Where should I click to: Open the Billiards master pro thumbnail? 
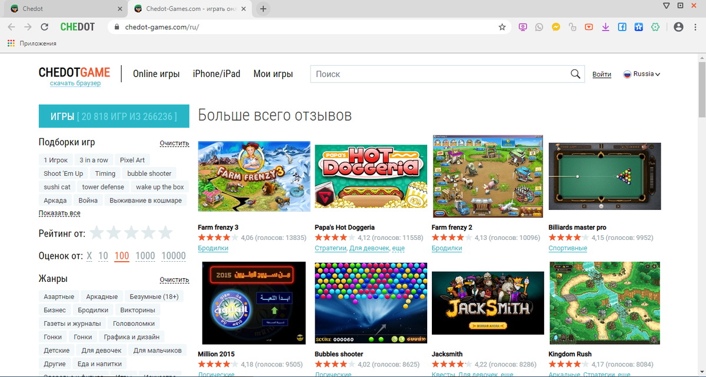605,176
